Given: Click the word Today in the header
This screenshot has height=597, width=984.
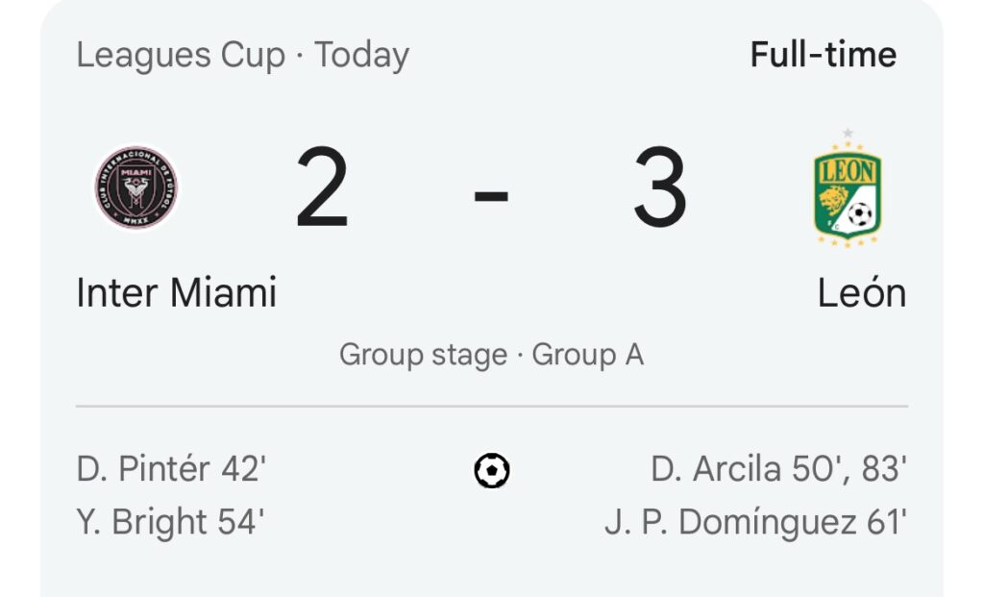Looking at the screenshot, I should 362,55.
